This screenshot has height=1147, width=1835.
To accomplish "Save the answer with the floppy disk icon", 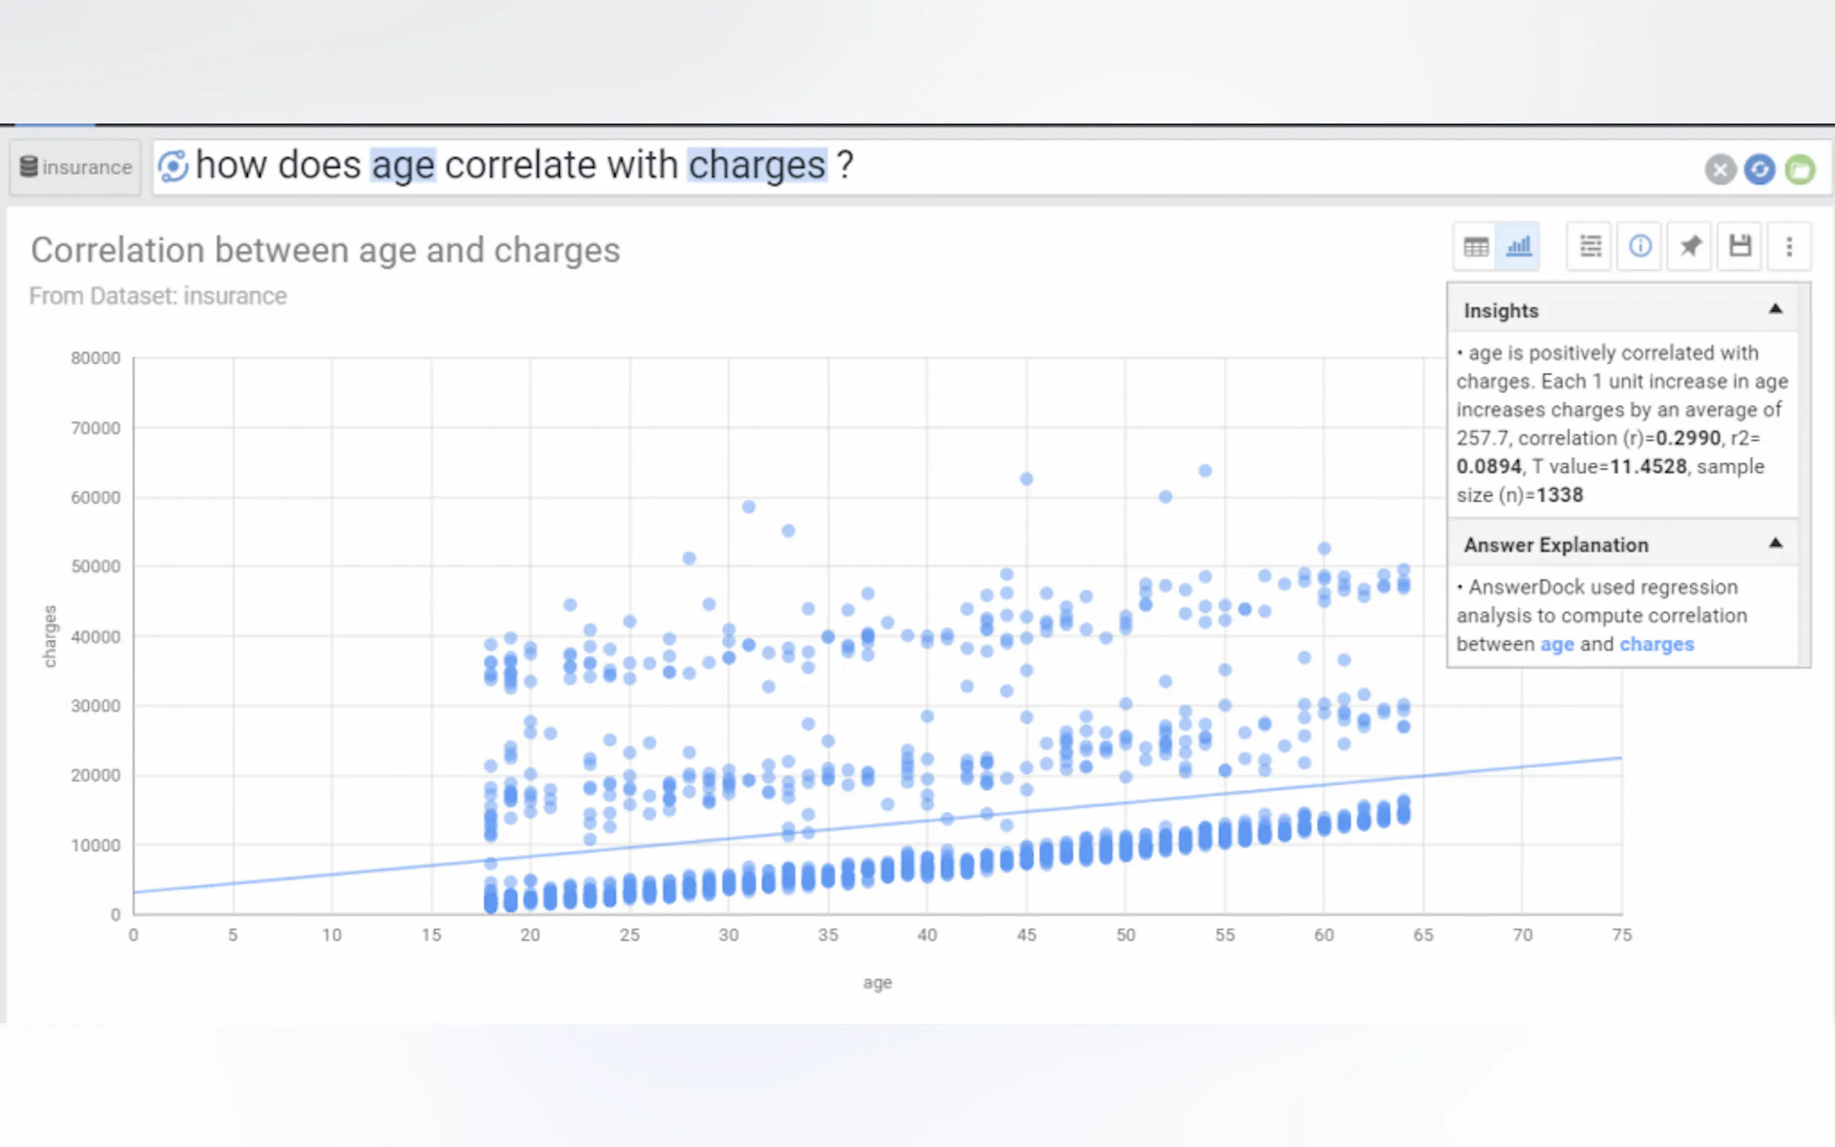I will (1740, 246).
